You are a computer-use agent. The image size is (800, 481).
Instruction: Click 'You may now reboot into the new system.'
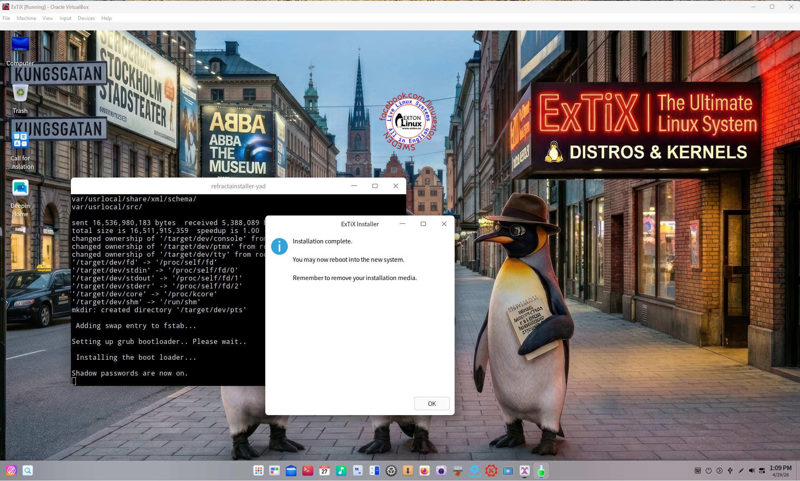pos(348,260)
